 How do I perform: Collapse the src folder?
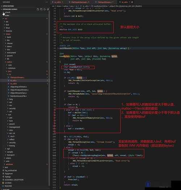[5, 18]
